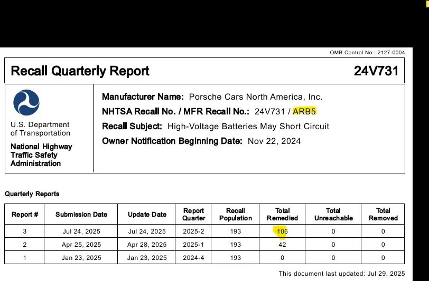Click Jul 24, 2025 in Update Date column
This screenshot has width=429, height=281.
pyautogui.click(x=147, y=231)
